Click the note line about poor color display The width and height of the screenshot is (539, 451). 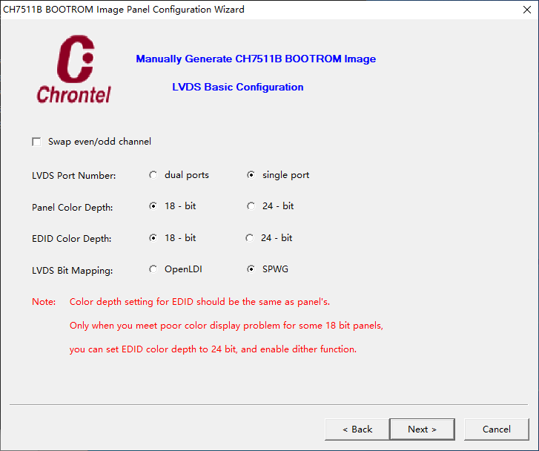click(226, 326)
